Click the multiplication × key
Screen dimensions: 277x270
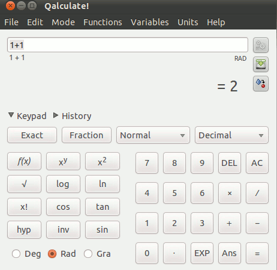[230, 193]
